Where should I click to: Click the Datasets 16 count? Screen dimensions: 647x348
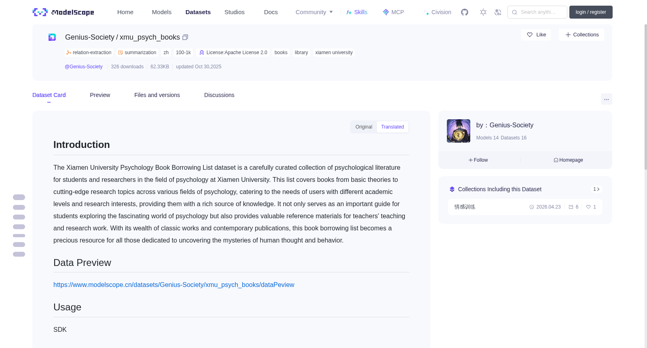(514, 138)
